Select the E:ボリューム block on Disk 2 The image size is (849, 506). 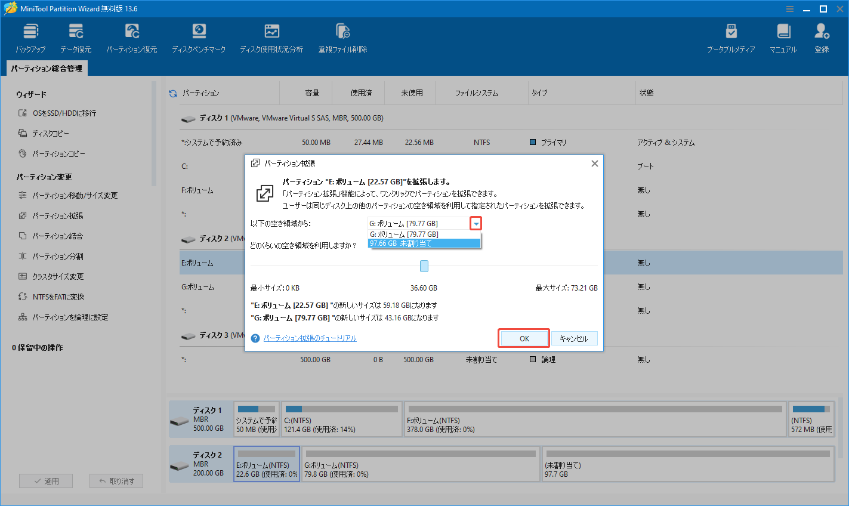pyautogui.click(x=266, y=464)
